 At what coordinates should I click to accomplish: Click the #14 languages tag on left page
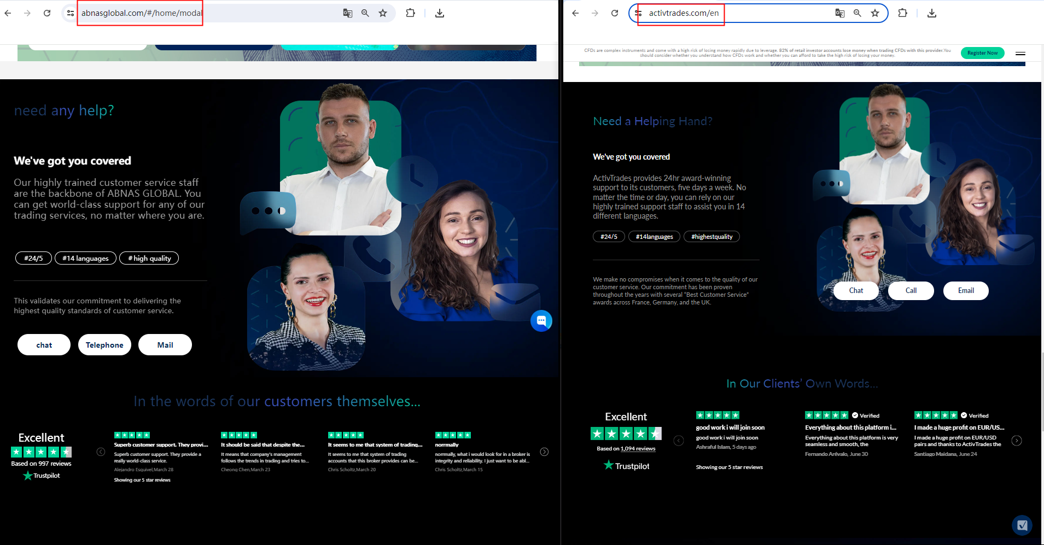click(85, 259)
